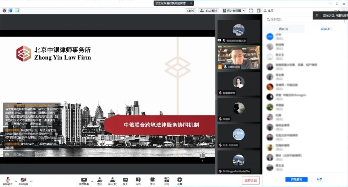
Task: Toggle fullscreen mode from the top bar
Action: point(251,11)
